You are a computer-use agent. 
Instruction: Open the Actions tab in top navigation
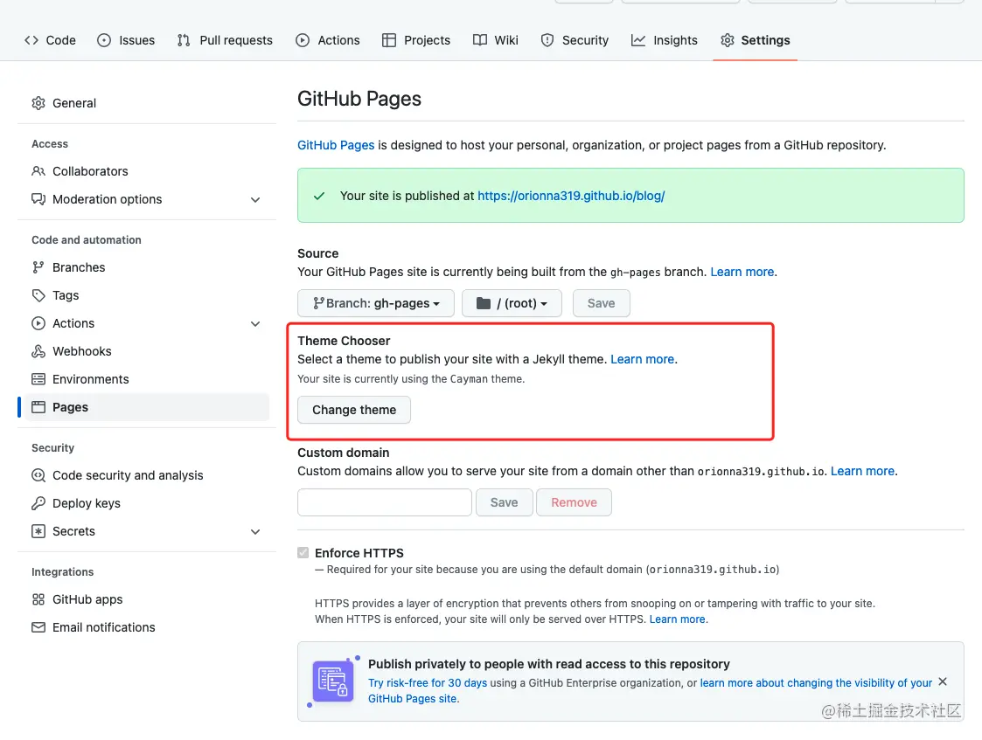(328, 40)
